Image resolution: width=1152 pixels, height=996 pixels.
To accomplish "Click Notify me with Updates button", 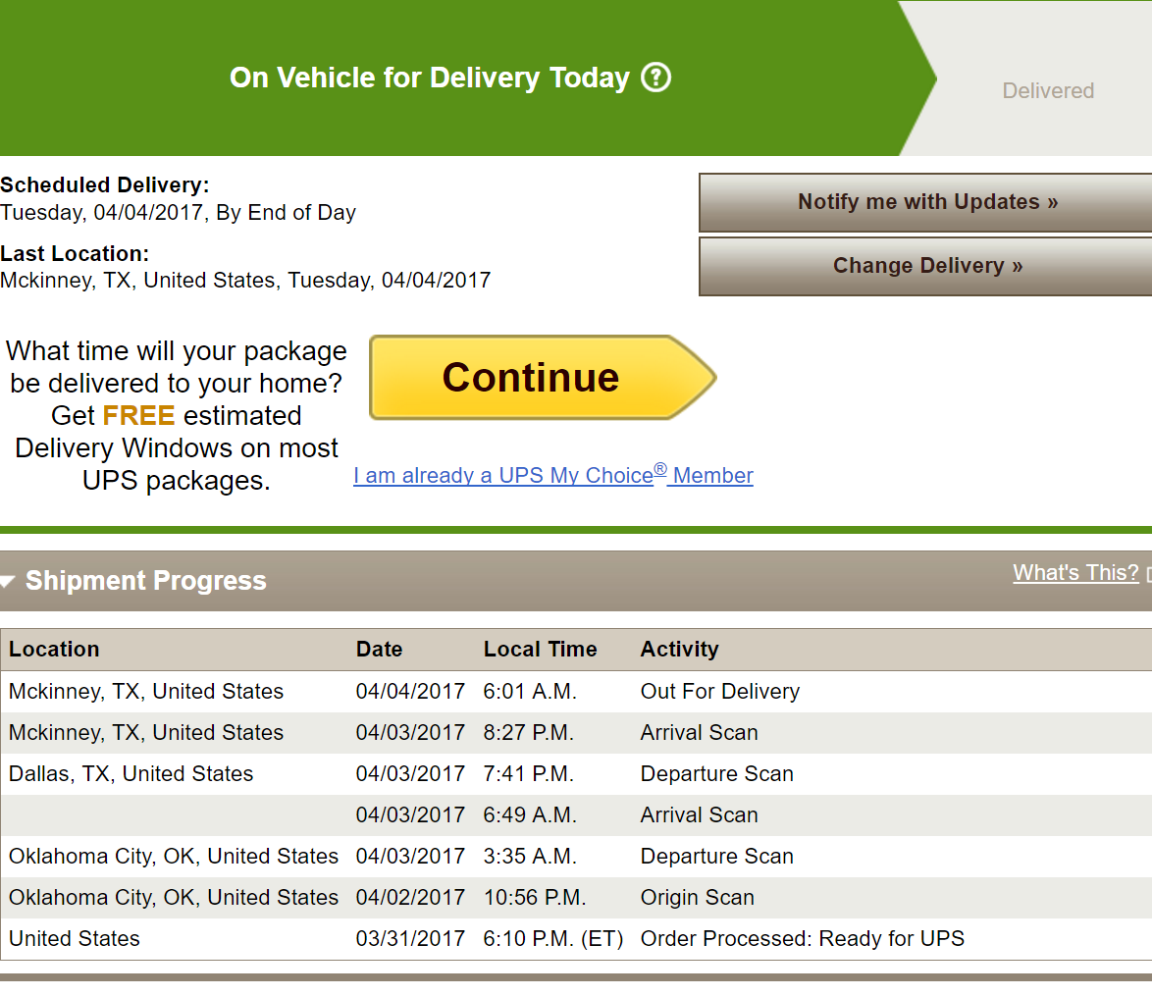I will (x=925, y=202).
